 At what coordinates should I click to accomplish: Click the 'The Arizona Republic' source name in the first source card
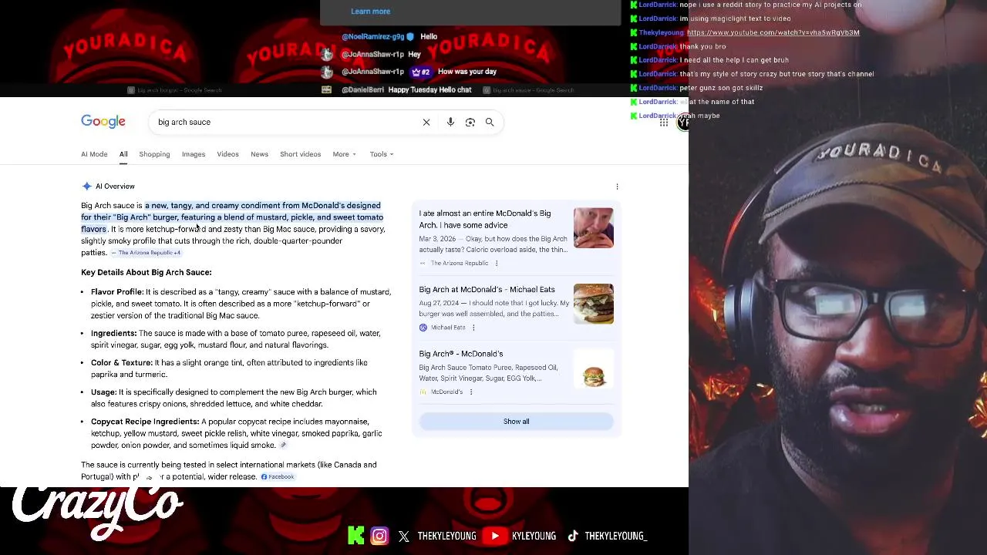pos(460,263)
